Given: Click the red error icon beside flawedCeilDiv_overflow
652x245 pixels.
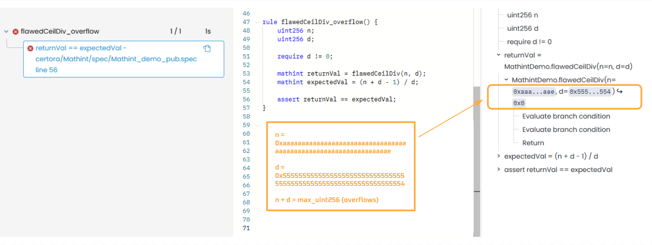Looking at the screenshot, I should click(15, 31).
